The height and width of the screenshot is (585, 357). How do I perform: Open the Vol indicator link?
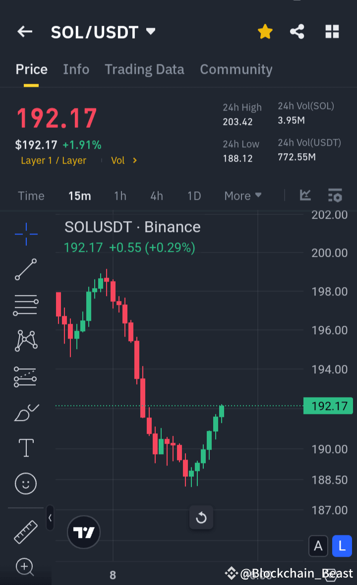(x=121, y=160)
